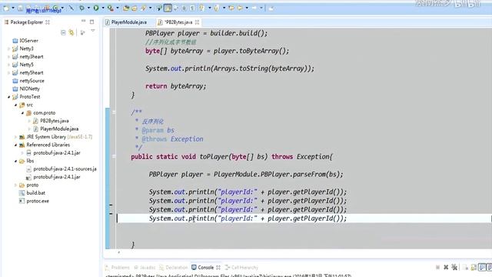Select PlayerModule.java in Package Explorer
Image resolution: width=492 pixels, height=277 pixels.
[x=56, y=128]
